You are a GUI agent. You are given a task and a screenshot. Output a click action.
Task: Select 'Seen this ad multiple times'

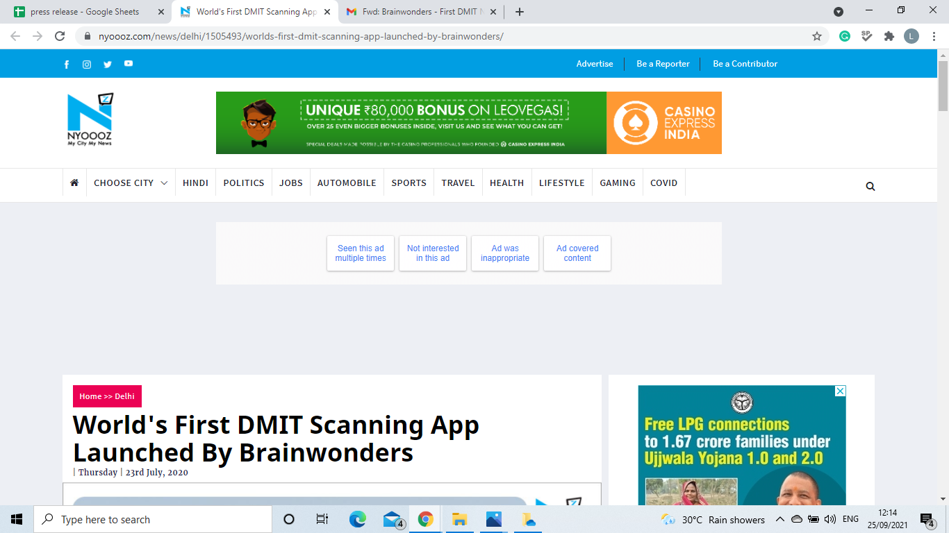click(361, 253)
